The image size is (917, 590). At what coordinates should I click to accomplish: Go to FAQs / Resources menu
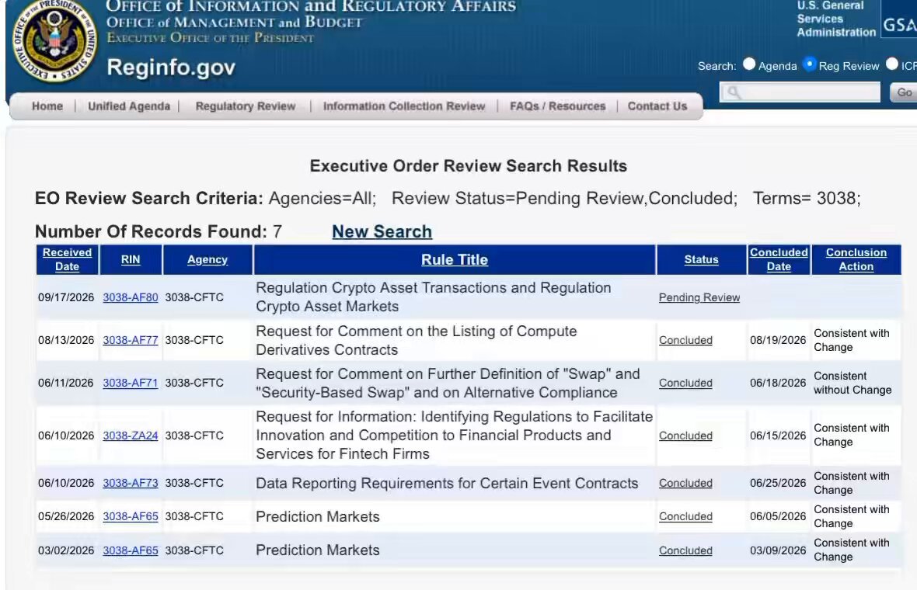pyautogui.click(x=557, y=106)
